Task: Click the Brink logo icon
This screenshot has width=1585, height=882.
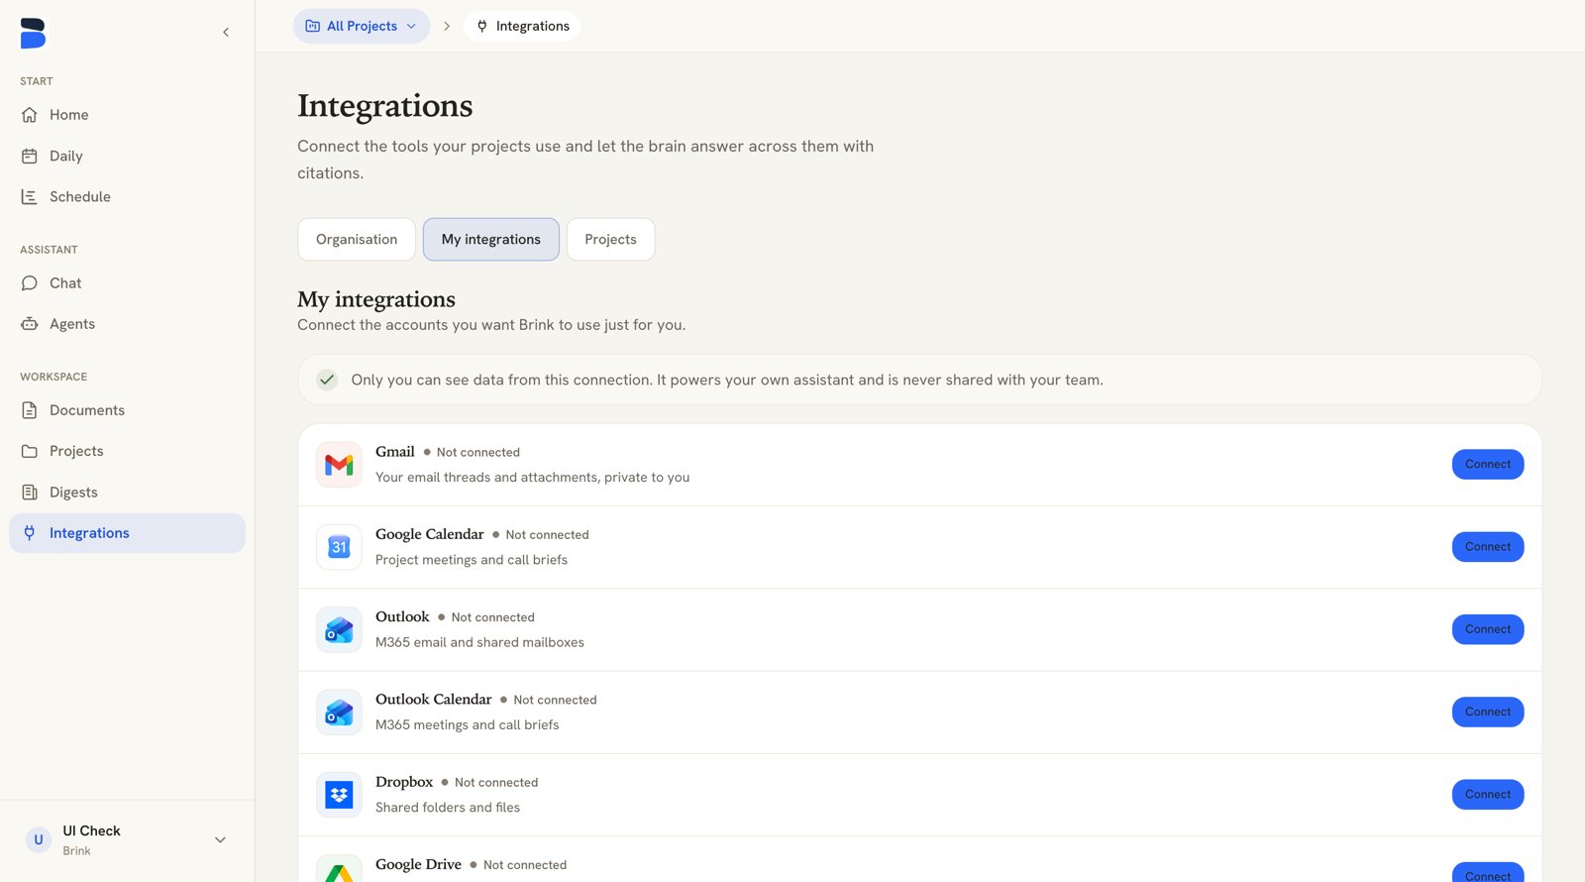Action: click(33, 33)
